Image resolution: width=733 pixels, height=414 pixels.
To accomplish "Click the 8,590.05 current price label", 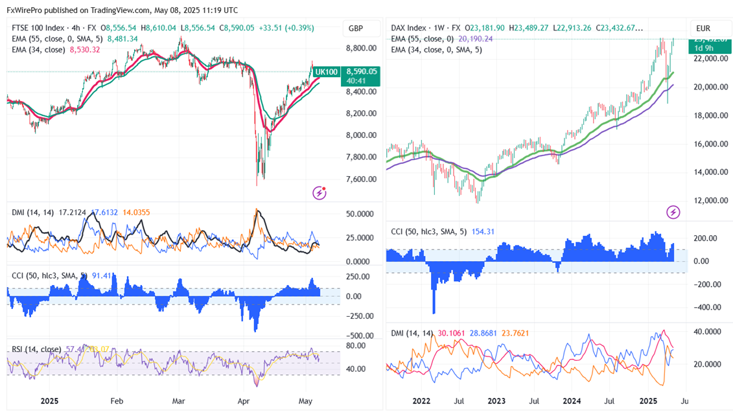I will (362, 71).
